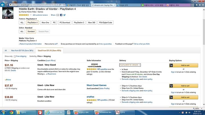Select the ALL edition option

point(22,32)
